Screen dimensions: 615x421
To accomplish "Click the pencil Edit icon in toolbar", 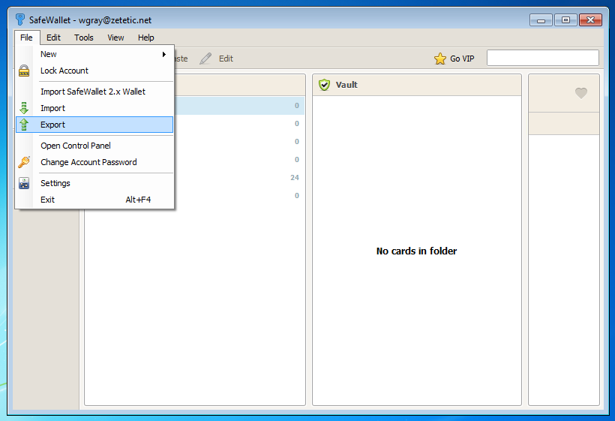I will (205, 59).
